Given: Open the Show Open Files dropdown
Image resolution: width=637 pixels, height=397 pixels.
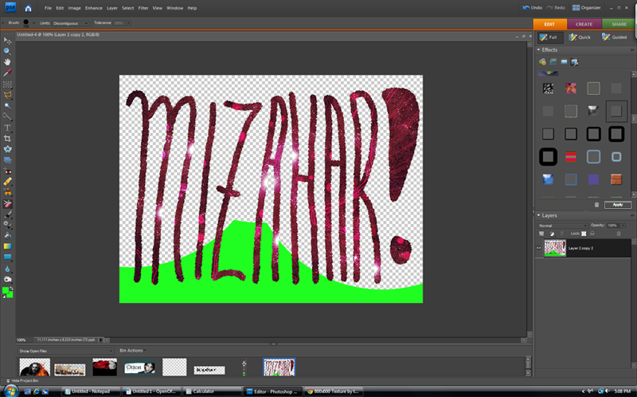Looking at the screenshot, I should 65,351.
